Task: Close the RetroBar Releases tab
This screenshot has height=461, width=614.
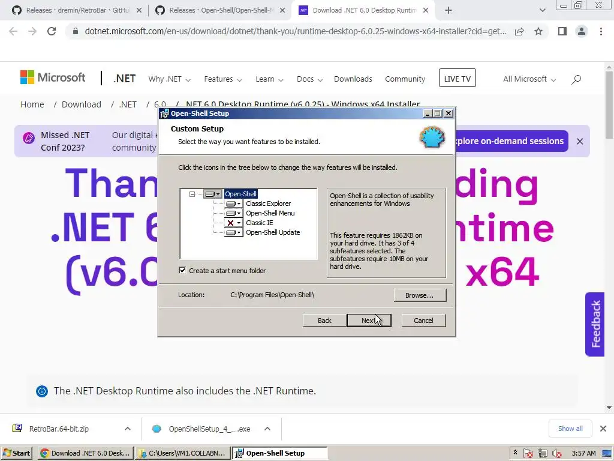Action: [x=139, y=11]
